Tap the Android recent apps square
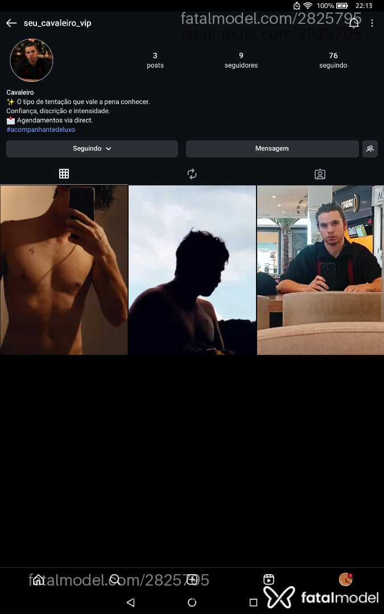Screen dimensions: 384x614 tap(254, 602)
